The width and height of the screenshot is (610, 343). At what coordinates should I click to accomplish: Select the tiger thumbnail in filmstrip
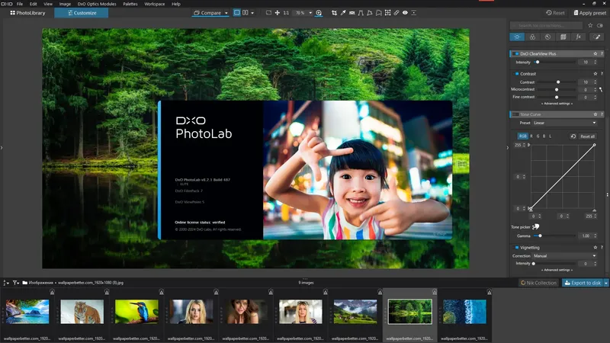[x=82, y=311]
